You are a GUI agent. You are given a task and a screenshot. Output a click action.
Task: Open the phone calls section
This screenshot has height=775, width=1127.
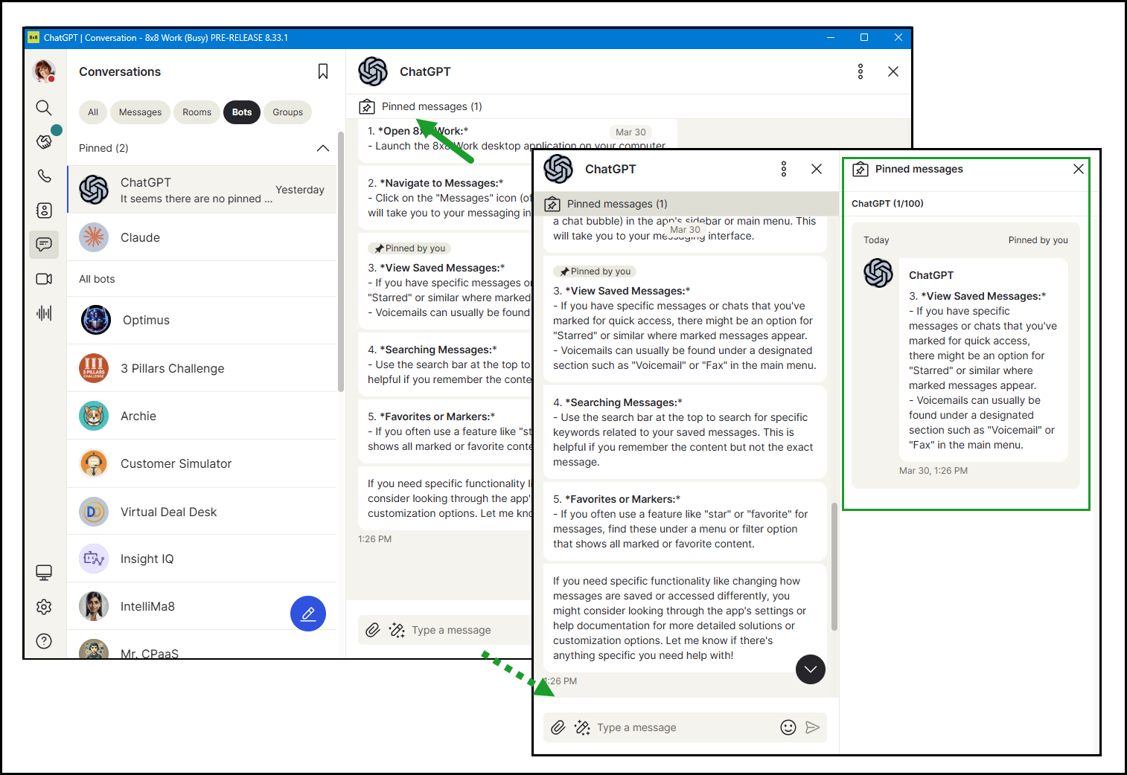(x=44, y=176)
